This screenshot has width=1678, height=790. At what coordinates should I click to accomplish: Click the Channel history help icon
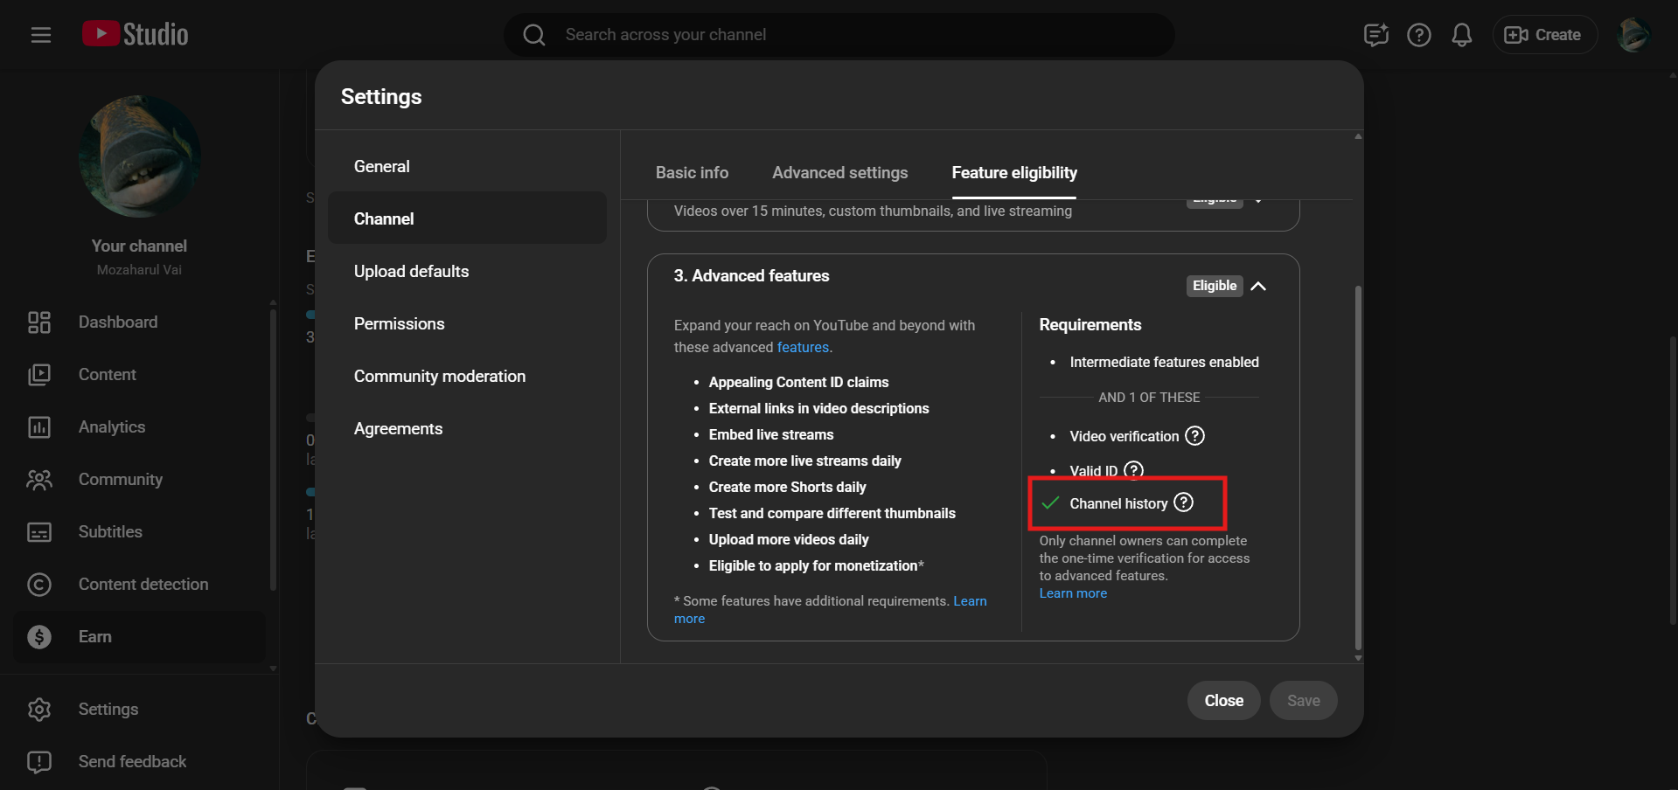(x=1183, y=502)
